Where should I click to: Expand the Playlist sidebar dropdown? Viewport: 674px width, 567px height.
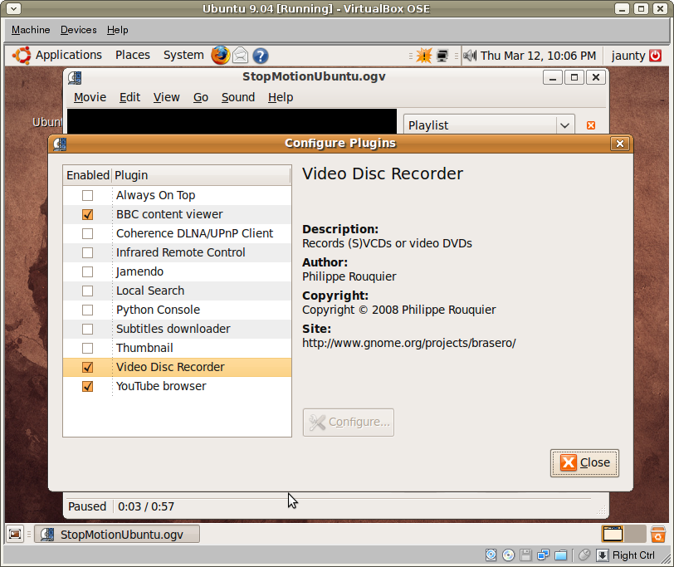(489, 125)
